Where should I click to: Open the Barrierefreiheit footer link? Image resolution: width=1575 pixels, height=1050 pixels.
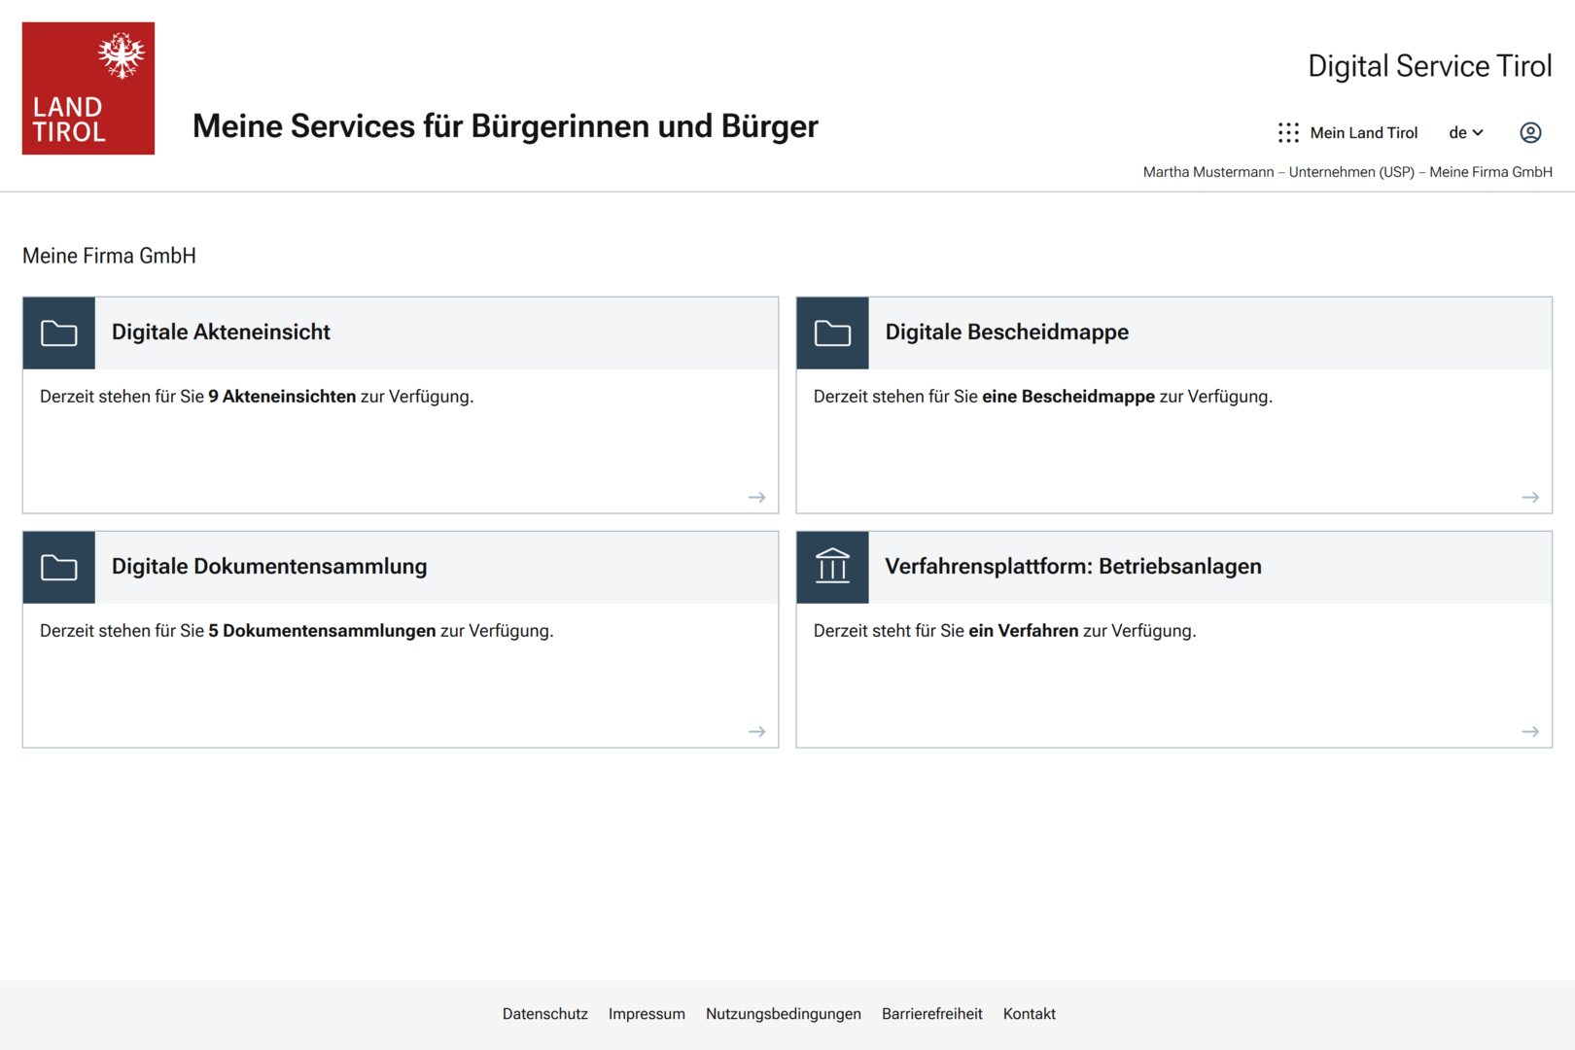coord(931,1014)
